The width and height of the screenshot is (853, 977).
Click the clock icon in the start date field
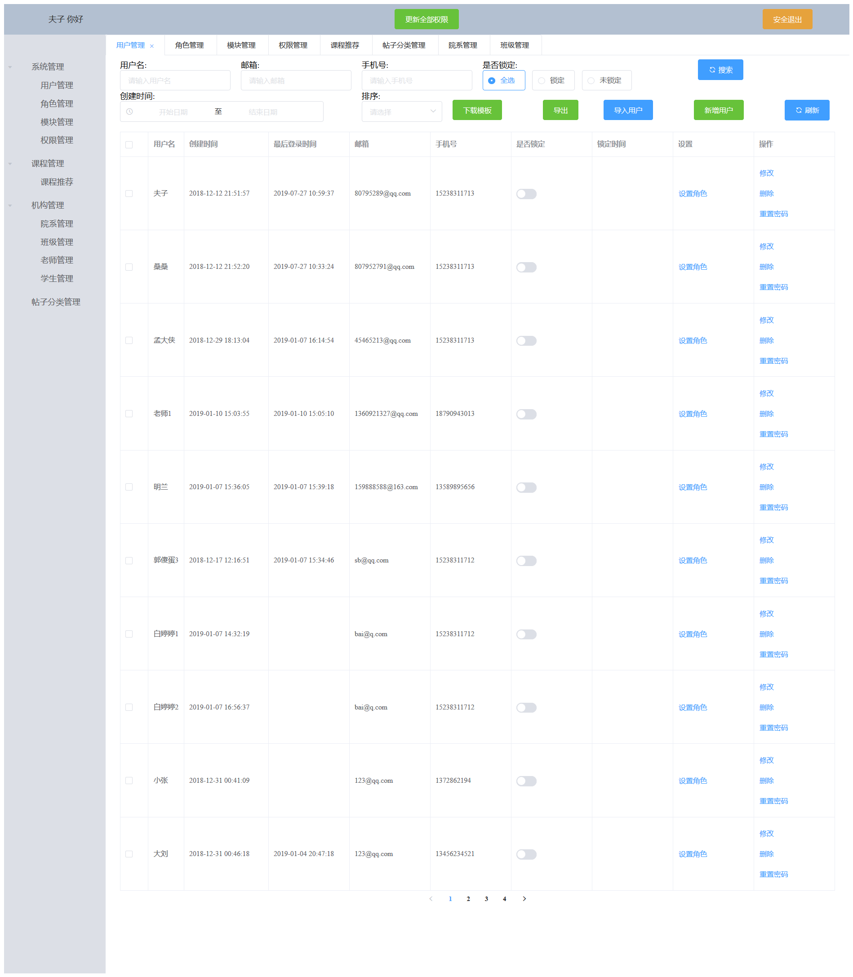tap(129, 111)
